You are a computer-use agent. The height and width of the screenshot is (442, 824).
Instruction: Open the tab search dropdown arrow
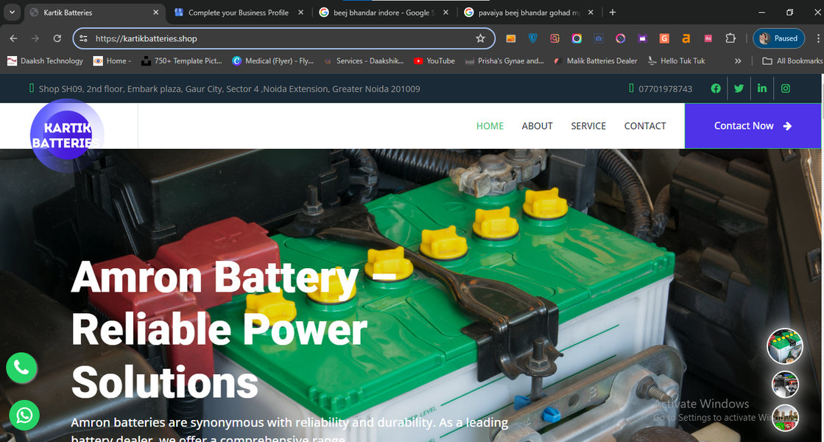[x=12, y=12]
